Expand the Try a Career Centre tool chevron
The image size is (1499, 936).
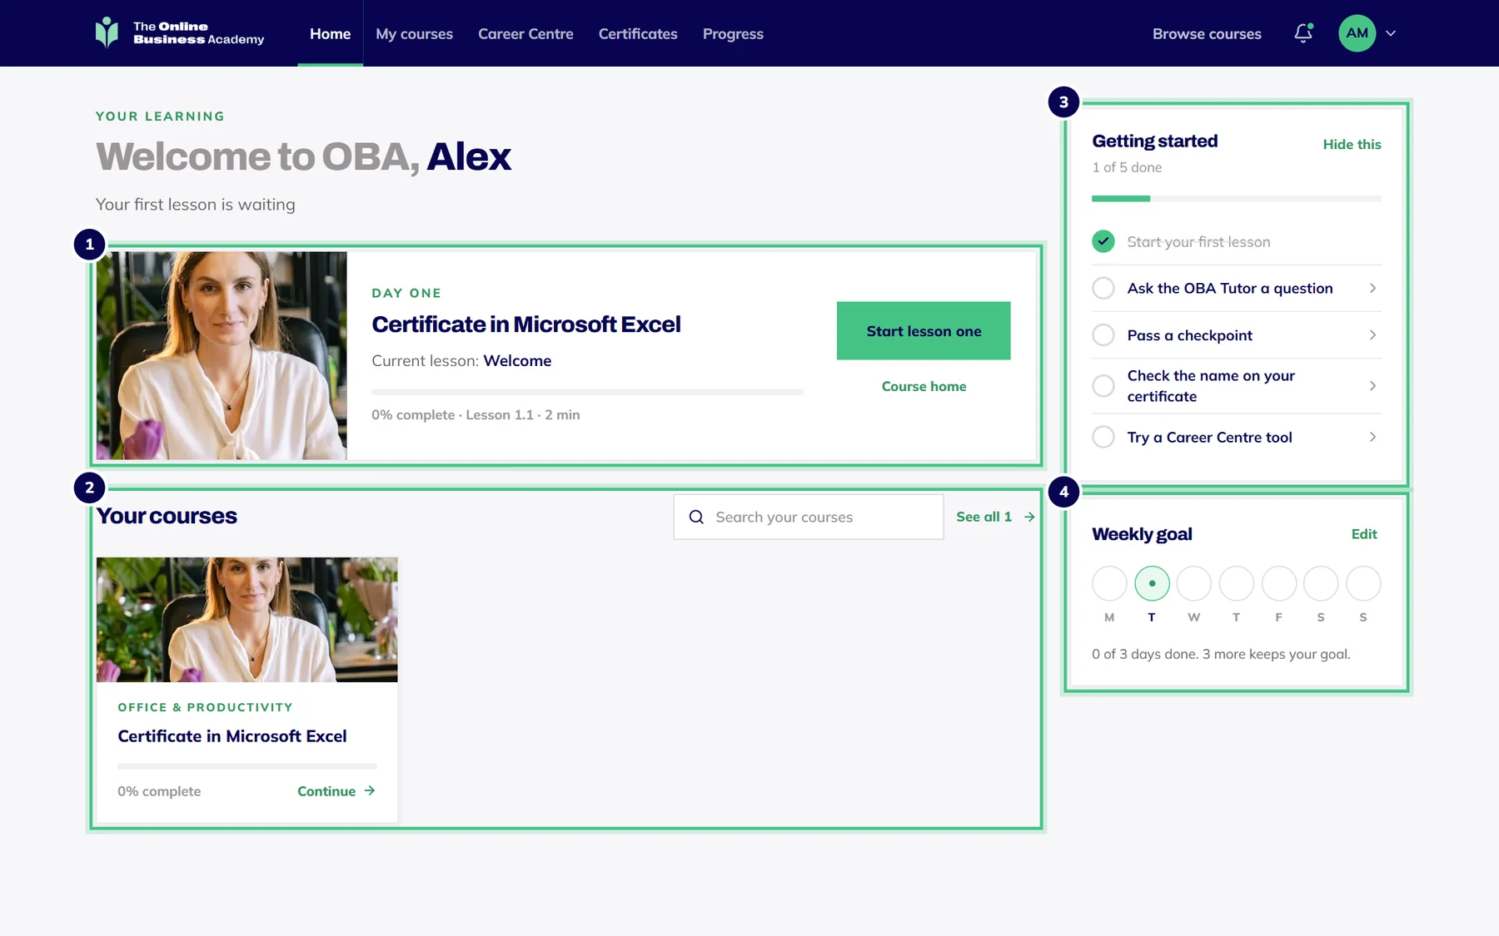(1372, 437)
